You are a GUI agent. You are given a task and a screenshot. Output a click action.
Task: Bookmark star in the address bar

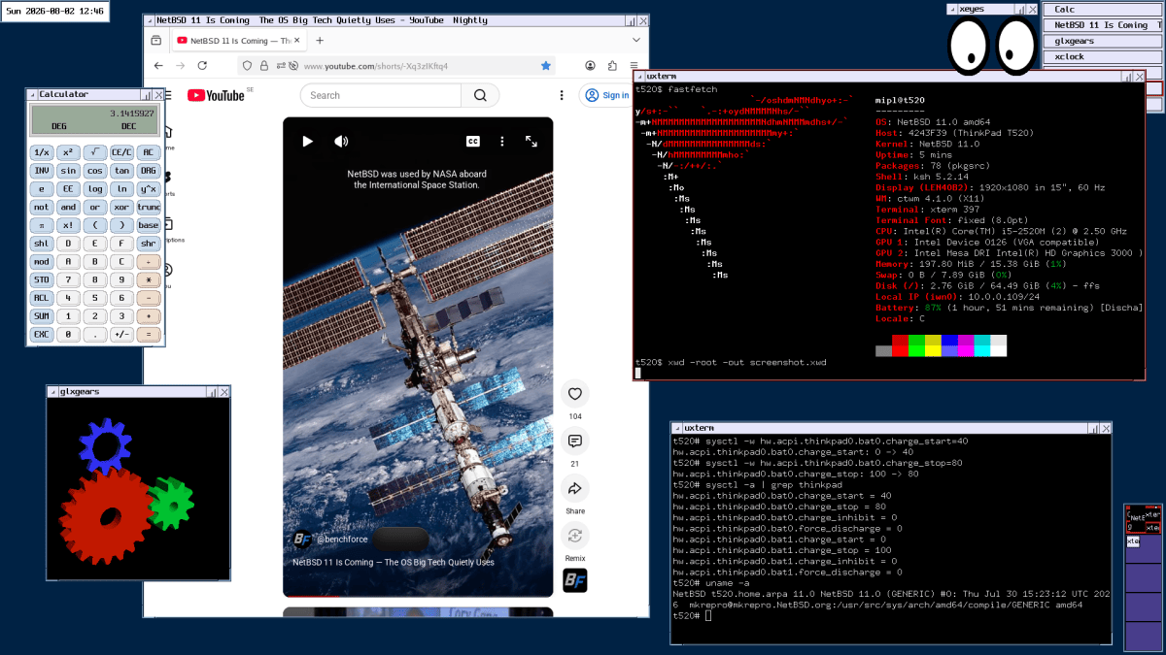coord(546,66)
